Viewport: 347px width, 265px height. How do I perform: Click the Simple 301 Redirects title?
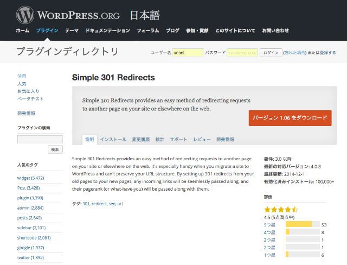click(113, 78)
